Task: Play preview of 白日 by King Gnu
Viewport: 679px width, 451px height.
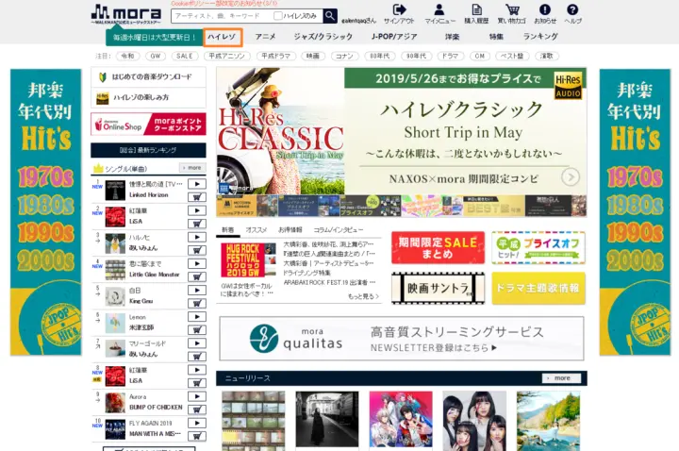Action: click(x=196, y=291)
